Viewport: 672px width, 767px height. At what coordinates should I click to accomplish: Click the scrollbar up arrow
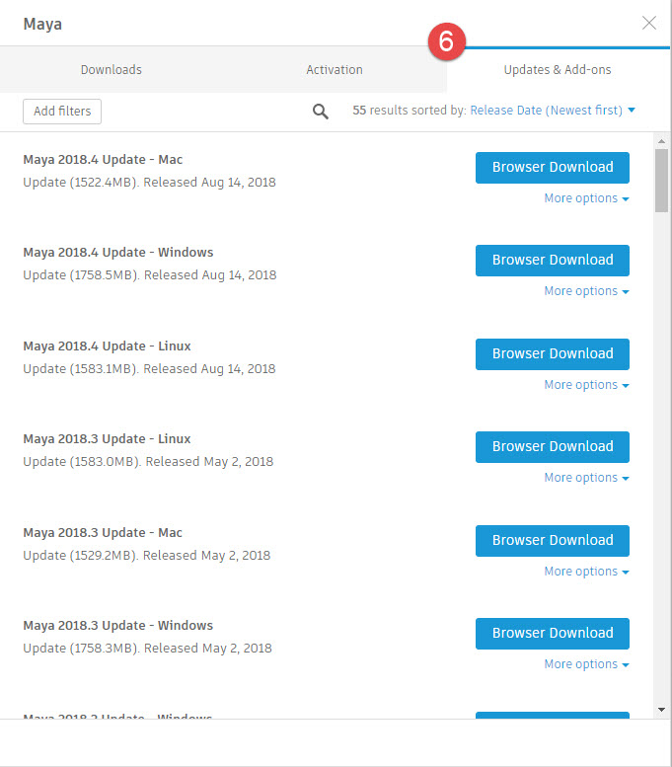(661, 141)
